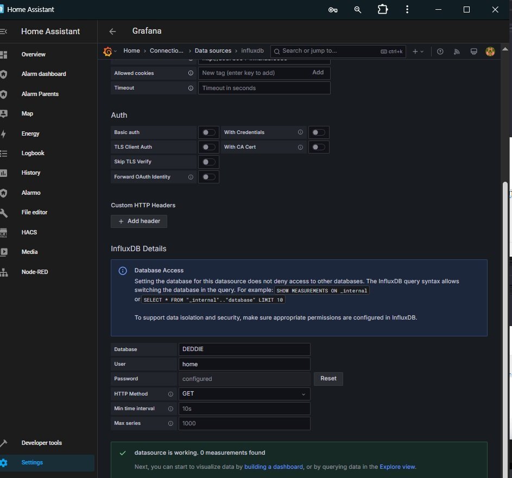Click the Reset password button
The height and width of the screenshot is (478, 512).
[328, 379]
